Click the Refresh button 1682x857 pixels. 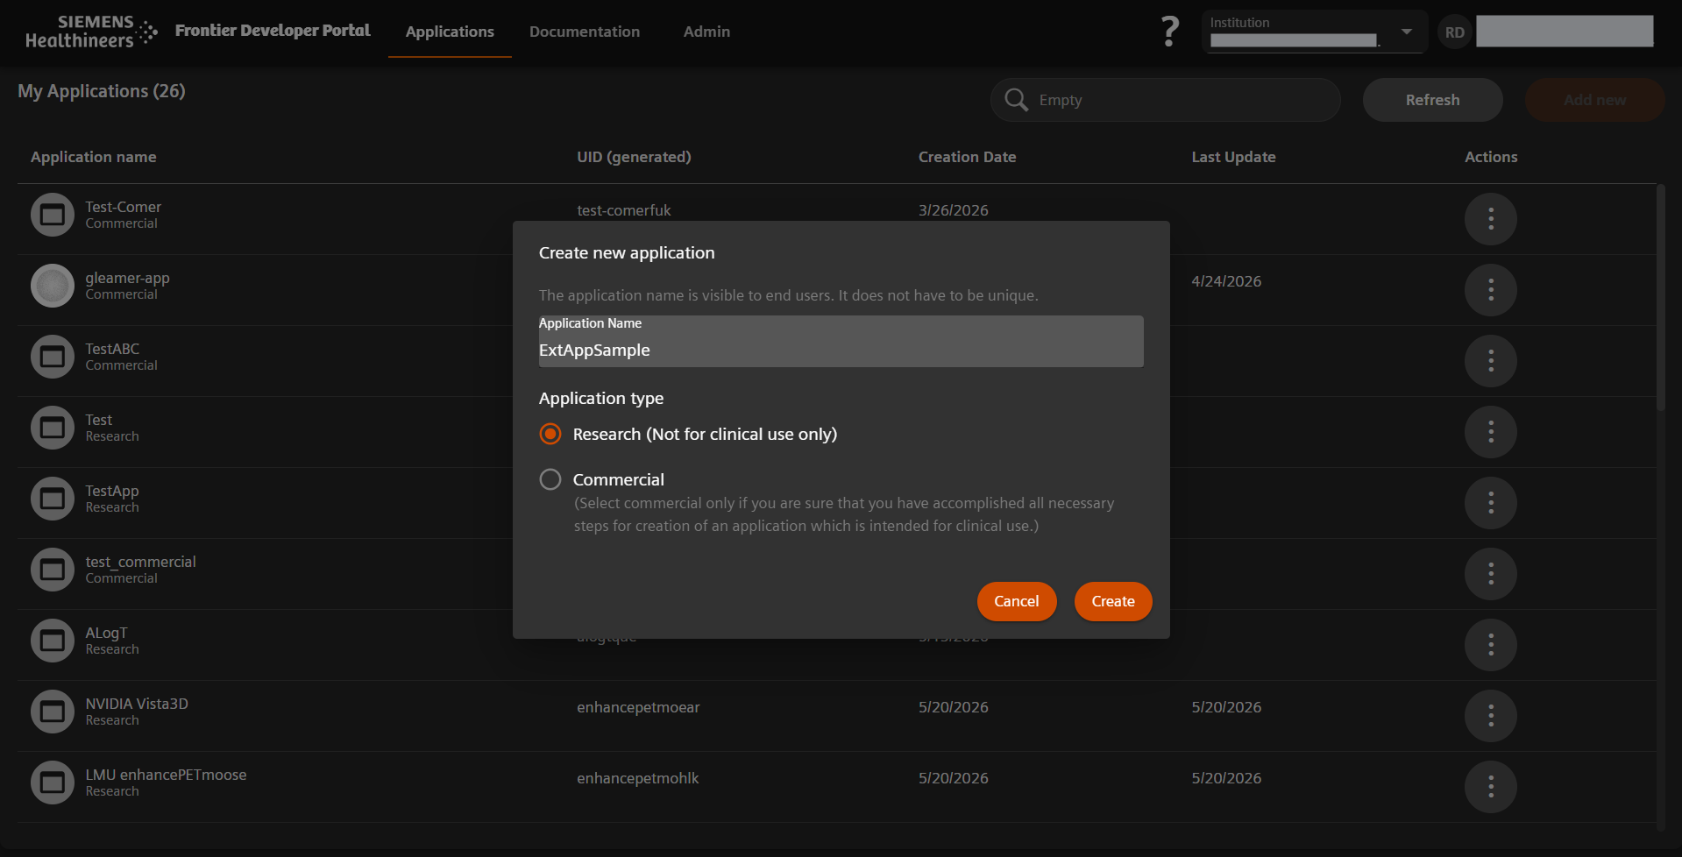[1432, 100]
